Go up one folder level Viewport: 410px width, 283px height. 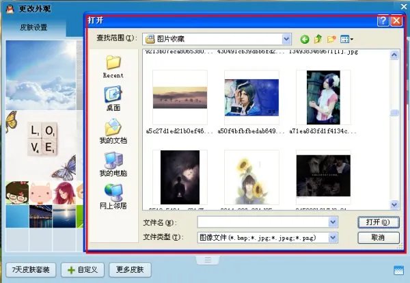click(x=318, y=39)
